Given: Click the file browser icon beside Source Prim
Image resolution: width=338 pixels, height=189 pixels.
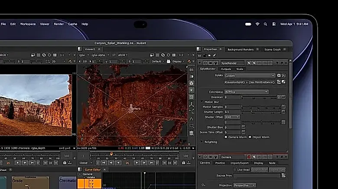Looking at the screenshot, I should click(x=283, y=176).
